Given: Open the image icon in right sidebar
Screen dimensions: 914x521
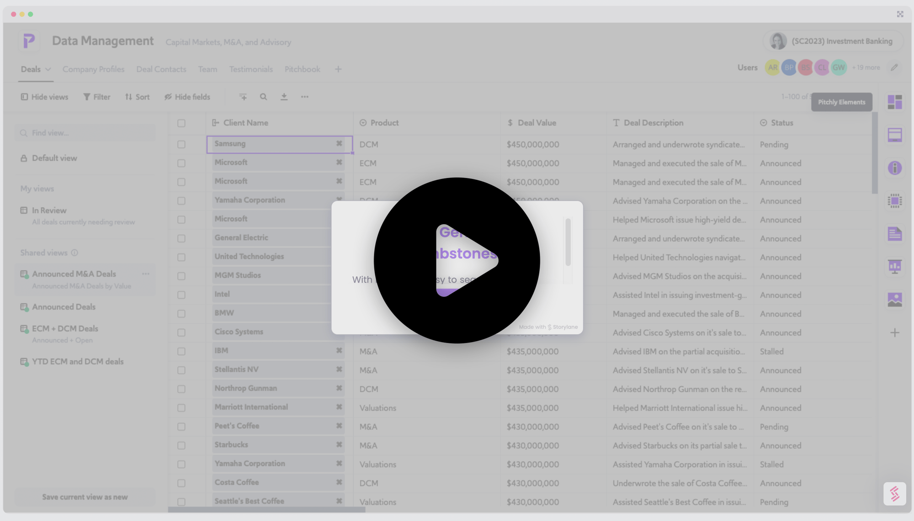Looking at the screenshot, I should pos(894,300).
